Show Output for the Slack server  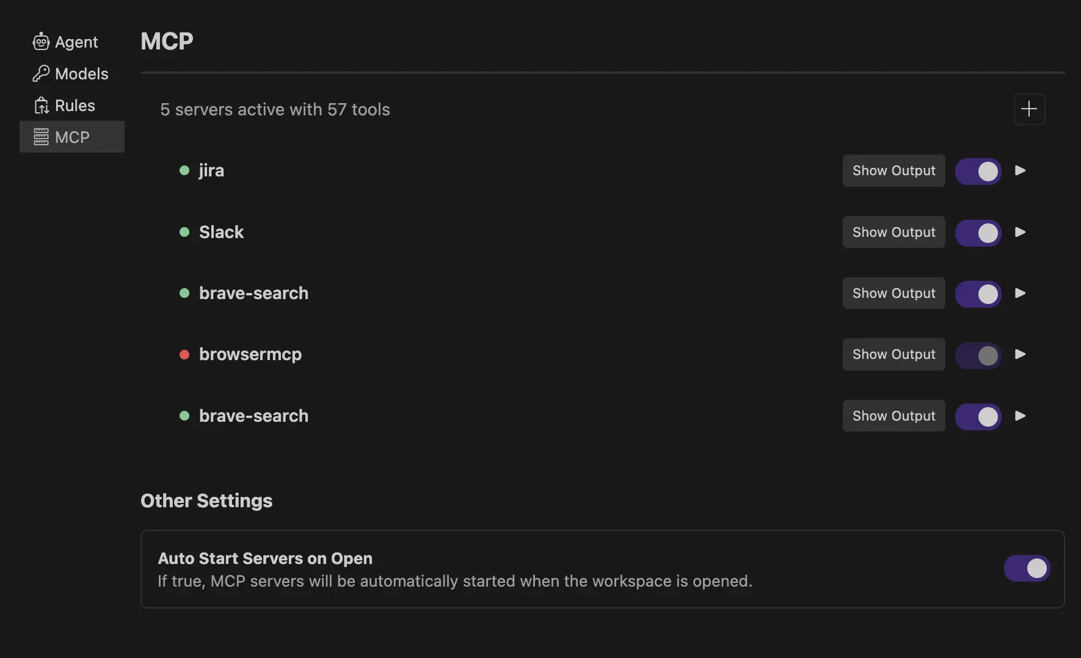tap(894, 232)
